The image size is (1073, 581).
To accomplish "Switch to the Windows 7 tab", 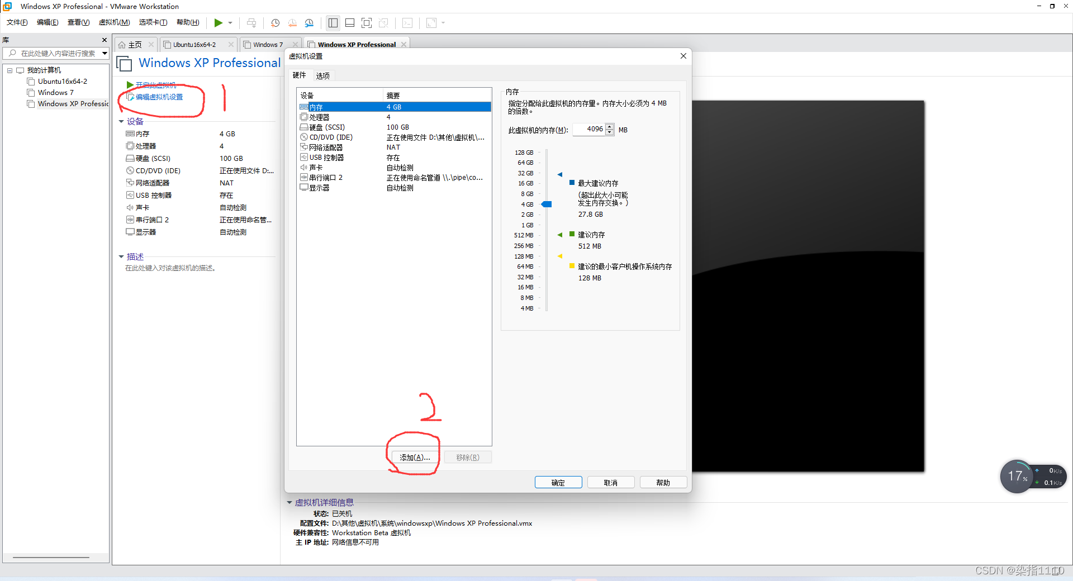I will pyautogui.click(x=268, y=45).
